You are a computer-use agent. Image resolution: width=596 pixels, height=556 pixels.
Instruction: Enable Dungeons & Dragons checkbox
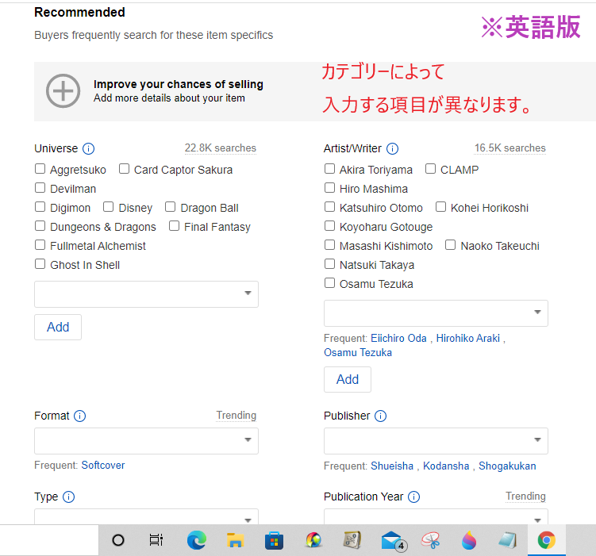[x=40, y=225]
